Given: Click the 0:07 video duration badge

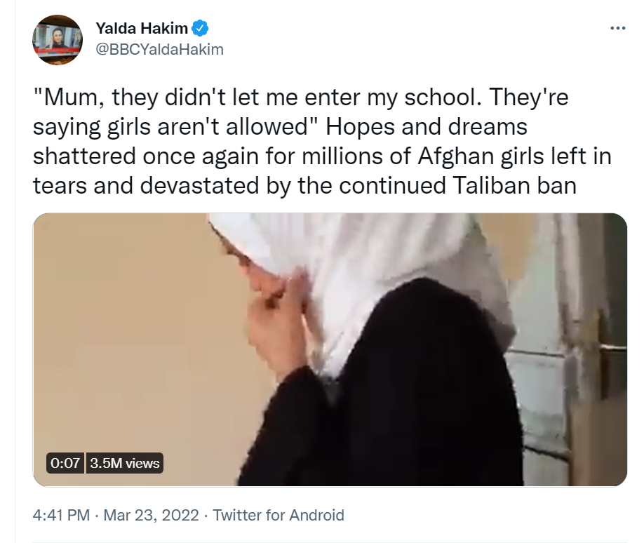Looking at the screenshot, I should pyautogui.click(x=65, y=463).
